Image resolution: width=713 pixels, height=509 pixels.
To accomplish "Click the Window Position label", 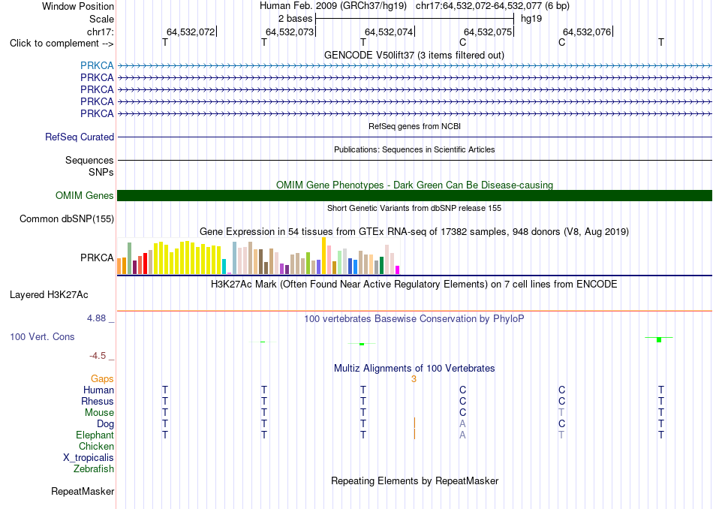I will tap(78, 6).
